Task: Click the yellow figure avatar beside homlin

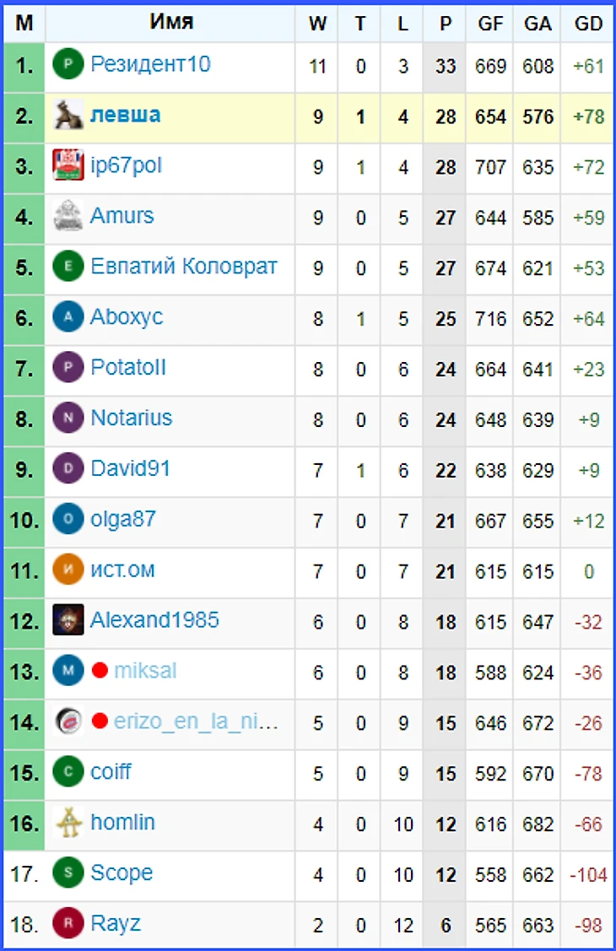Action: [x=68, y=823]
